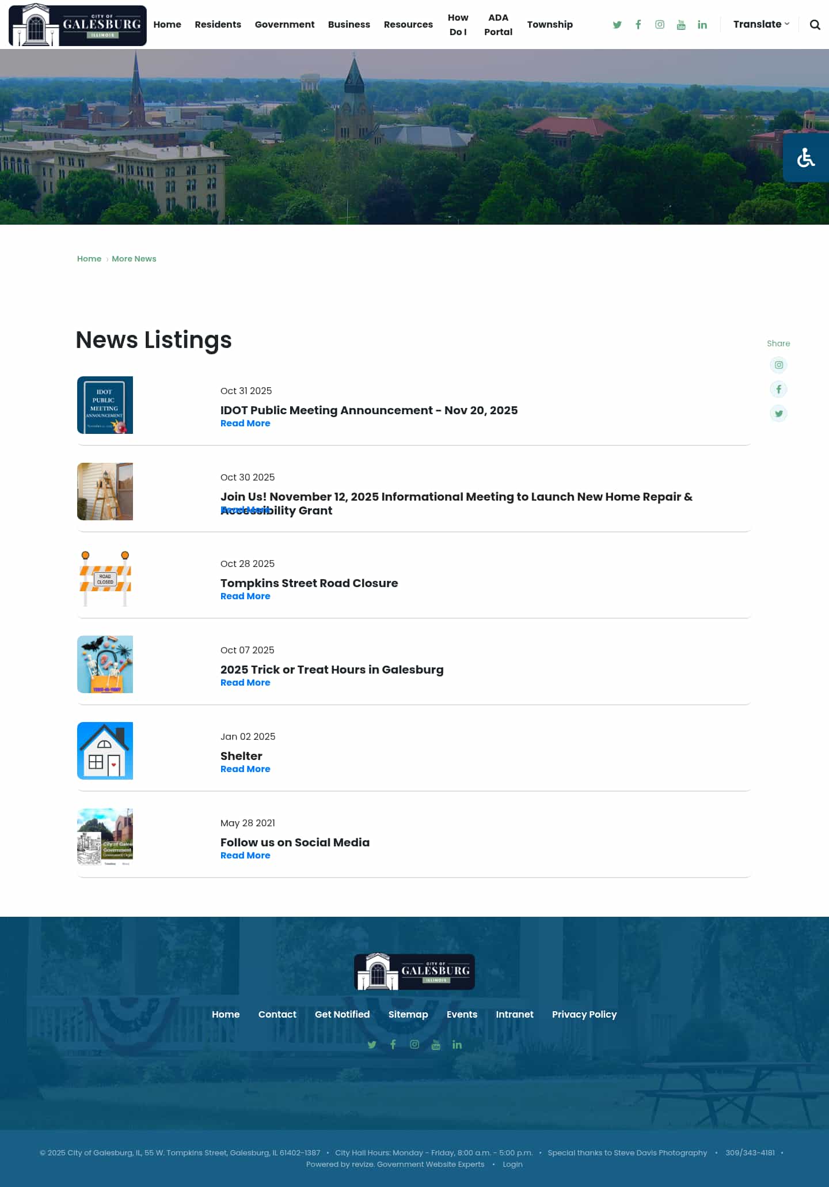
Task: Open the Business menu
Action: tap(349, 24)
